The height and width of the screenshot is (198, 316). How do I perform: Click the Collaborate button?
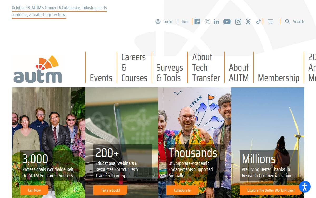tap(182, 190)
